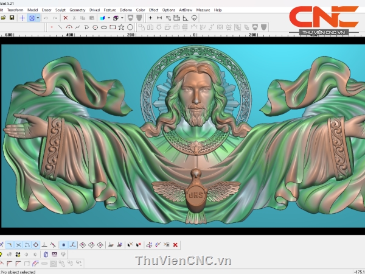Choose the ellipse drawing tool
Screen dimensions: 365x274
pos(104,27)
